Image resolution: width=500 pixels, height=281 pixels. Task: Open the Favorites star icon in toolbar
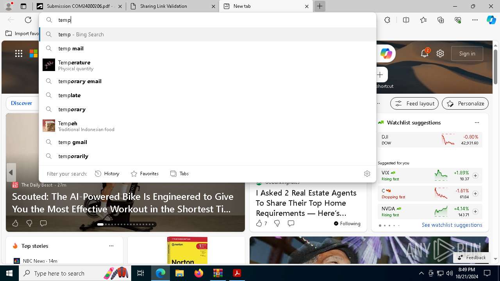[x=423, y=20]
